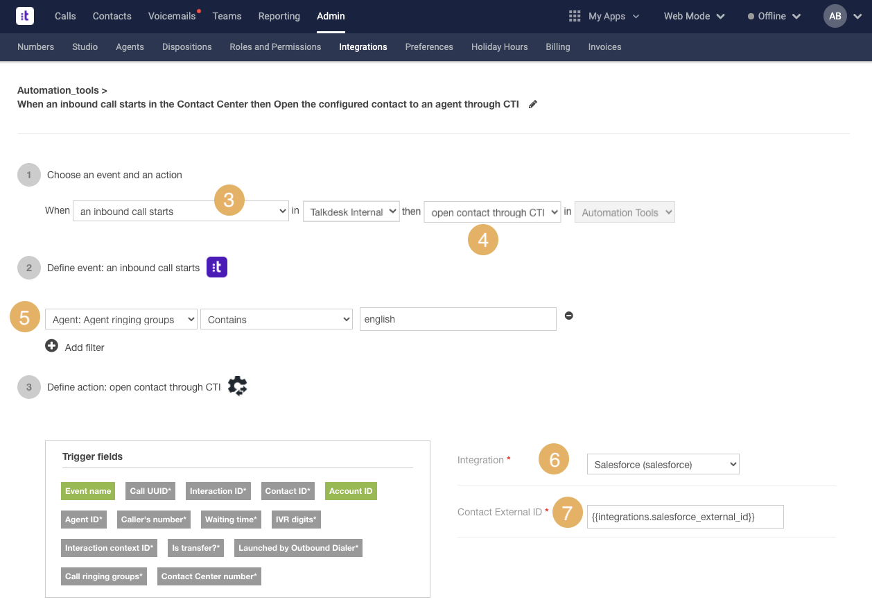The height and width of the screenshot is (609, 872).
Task: Click the plus icon for Add filter
Action: (51, 345)
